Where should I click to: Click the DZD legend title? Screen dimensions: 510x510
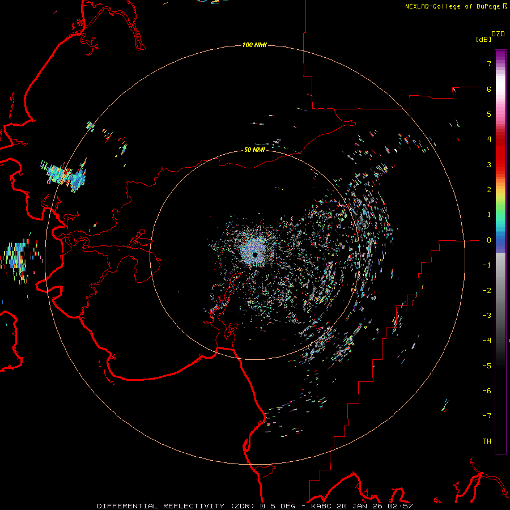click(x=498, y=34)
